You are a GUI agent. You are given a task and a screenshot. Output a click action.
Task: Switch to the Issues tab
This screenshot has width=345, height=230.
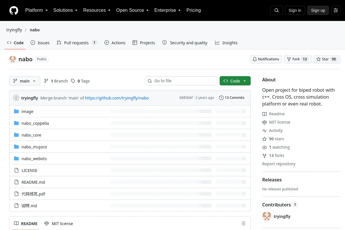40,43
